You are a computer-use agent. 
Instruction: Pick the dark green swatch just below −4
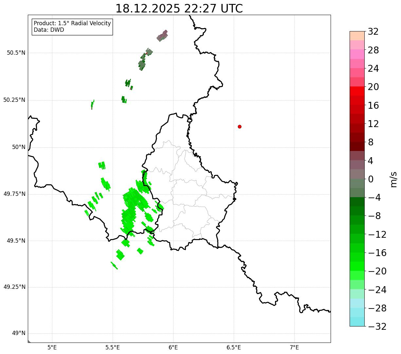click(357, 202)
